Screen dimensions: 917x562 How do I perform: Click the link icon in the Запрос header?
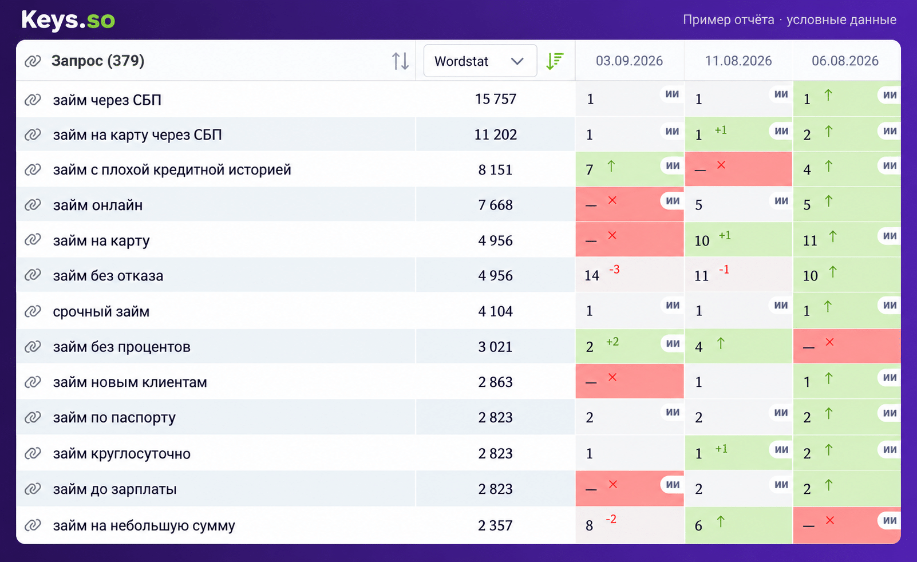pyautogui.click(x=33, y=61)
